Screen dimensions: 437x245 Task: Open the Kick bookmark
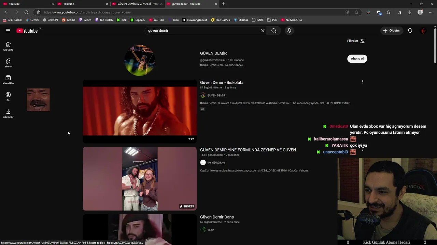pos(122,20)
